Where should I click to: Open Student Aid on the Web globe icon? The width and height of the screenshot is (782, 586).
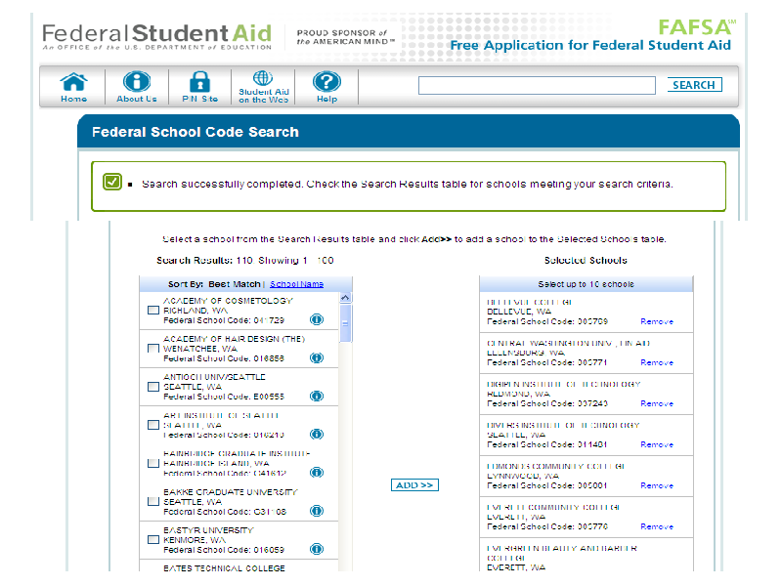pos(263,78)
